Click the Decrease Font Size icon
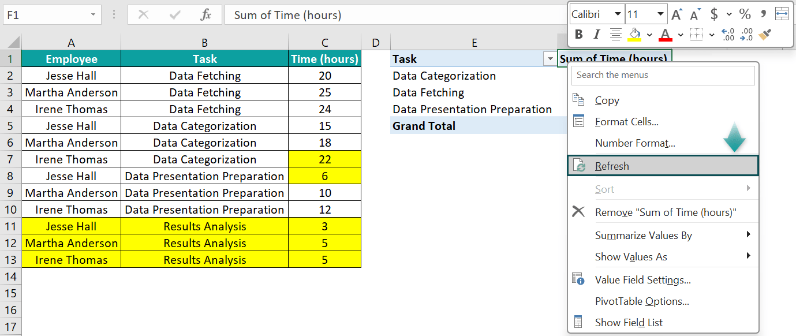796x336 pixels. [694, 14]
